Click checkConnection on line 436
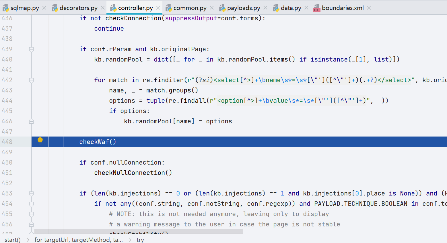 click(133, 18)
